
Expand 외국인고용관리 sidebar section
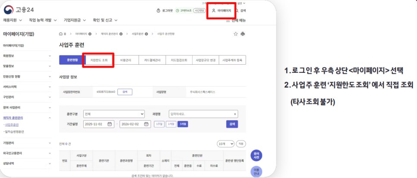tap(27, 153)
